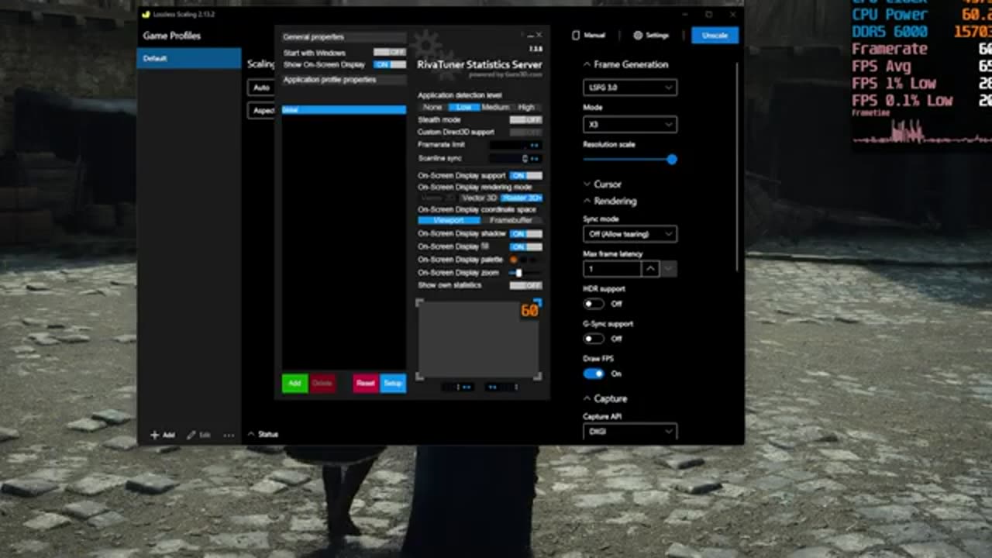Open the LSFG 3.0 frame generation dropdown
The height and width of the screenshot is (558, 992).
coord(629,88)
